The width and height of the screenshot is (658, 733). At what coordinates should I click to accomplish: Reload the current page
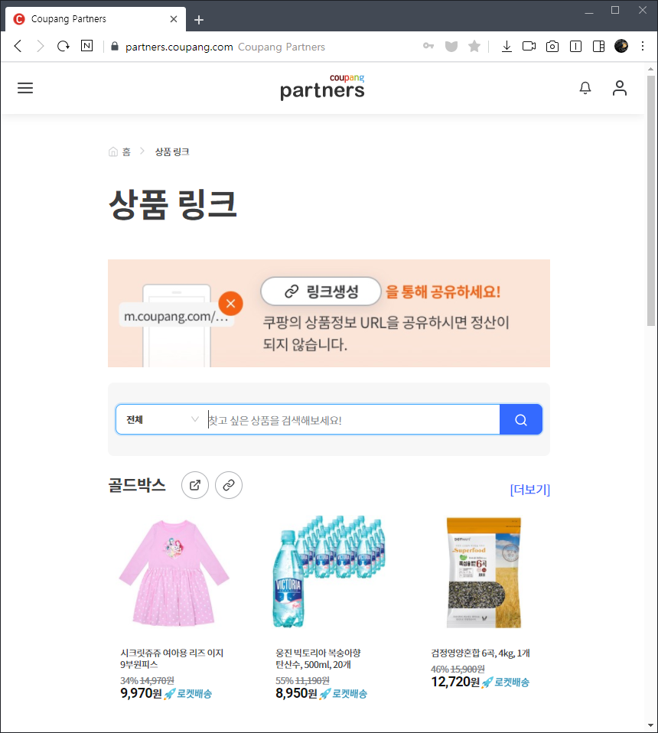click(x=63, y=46)
